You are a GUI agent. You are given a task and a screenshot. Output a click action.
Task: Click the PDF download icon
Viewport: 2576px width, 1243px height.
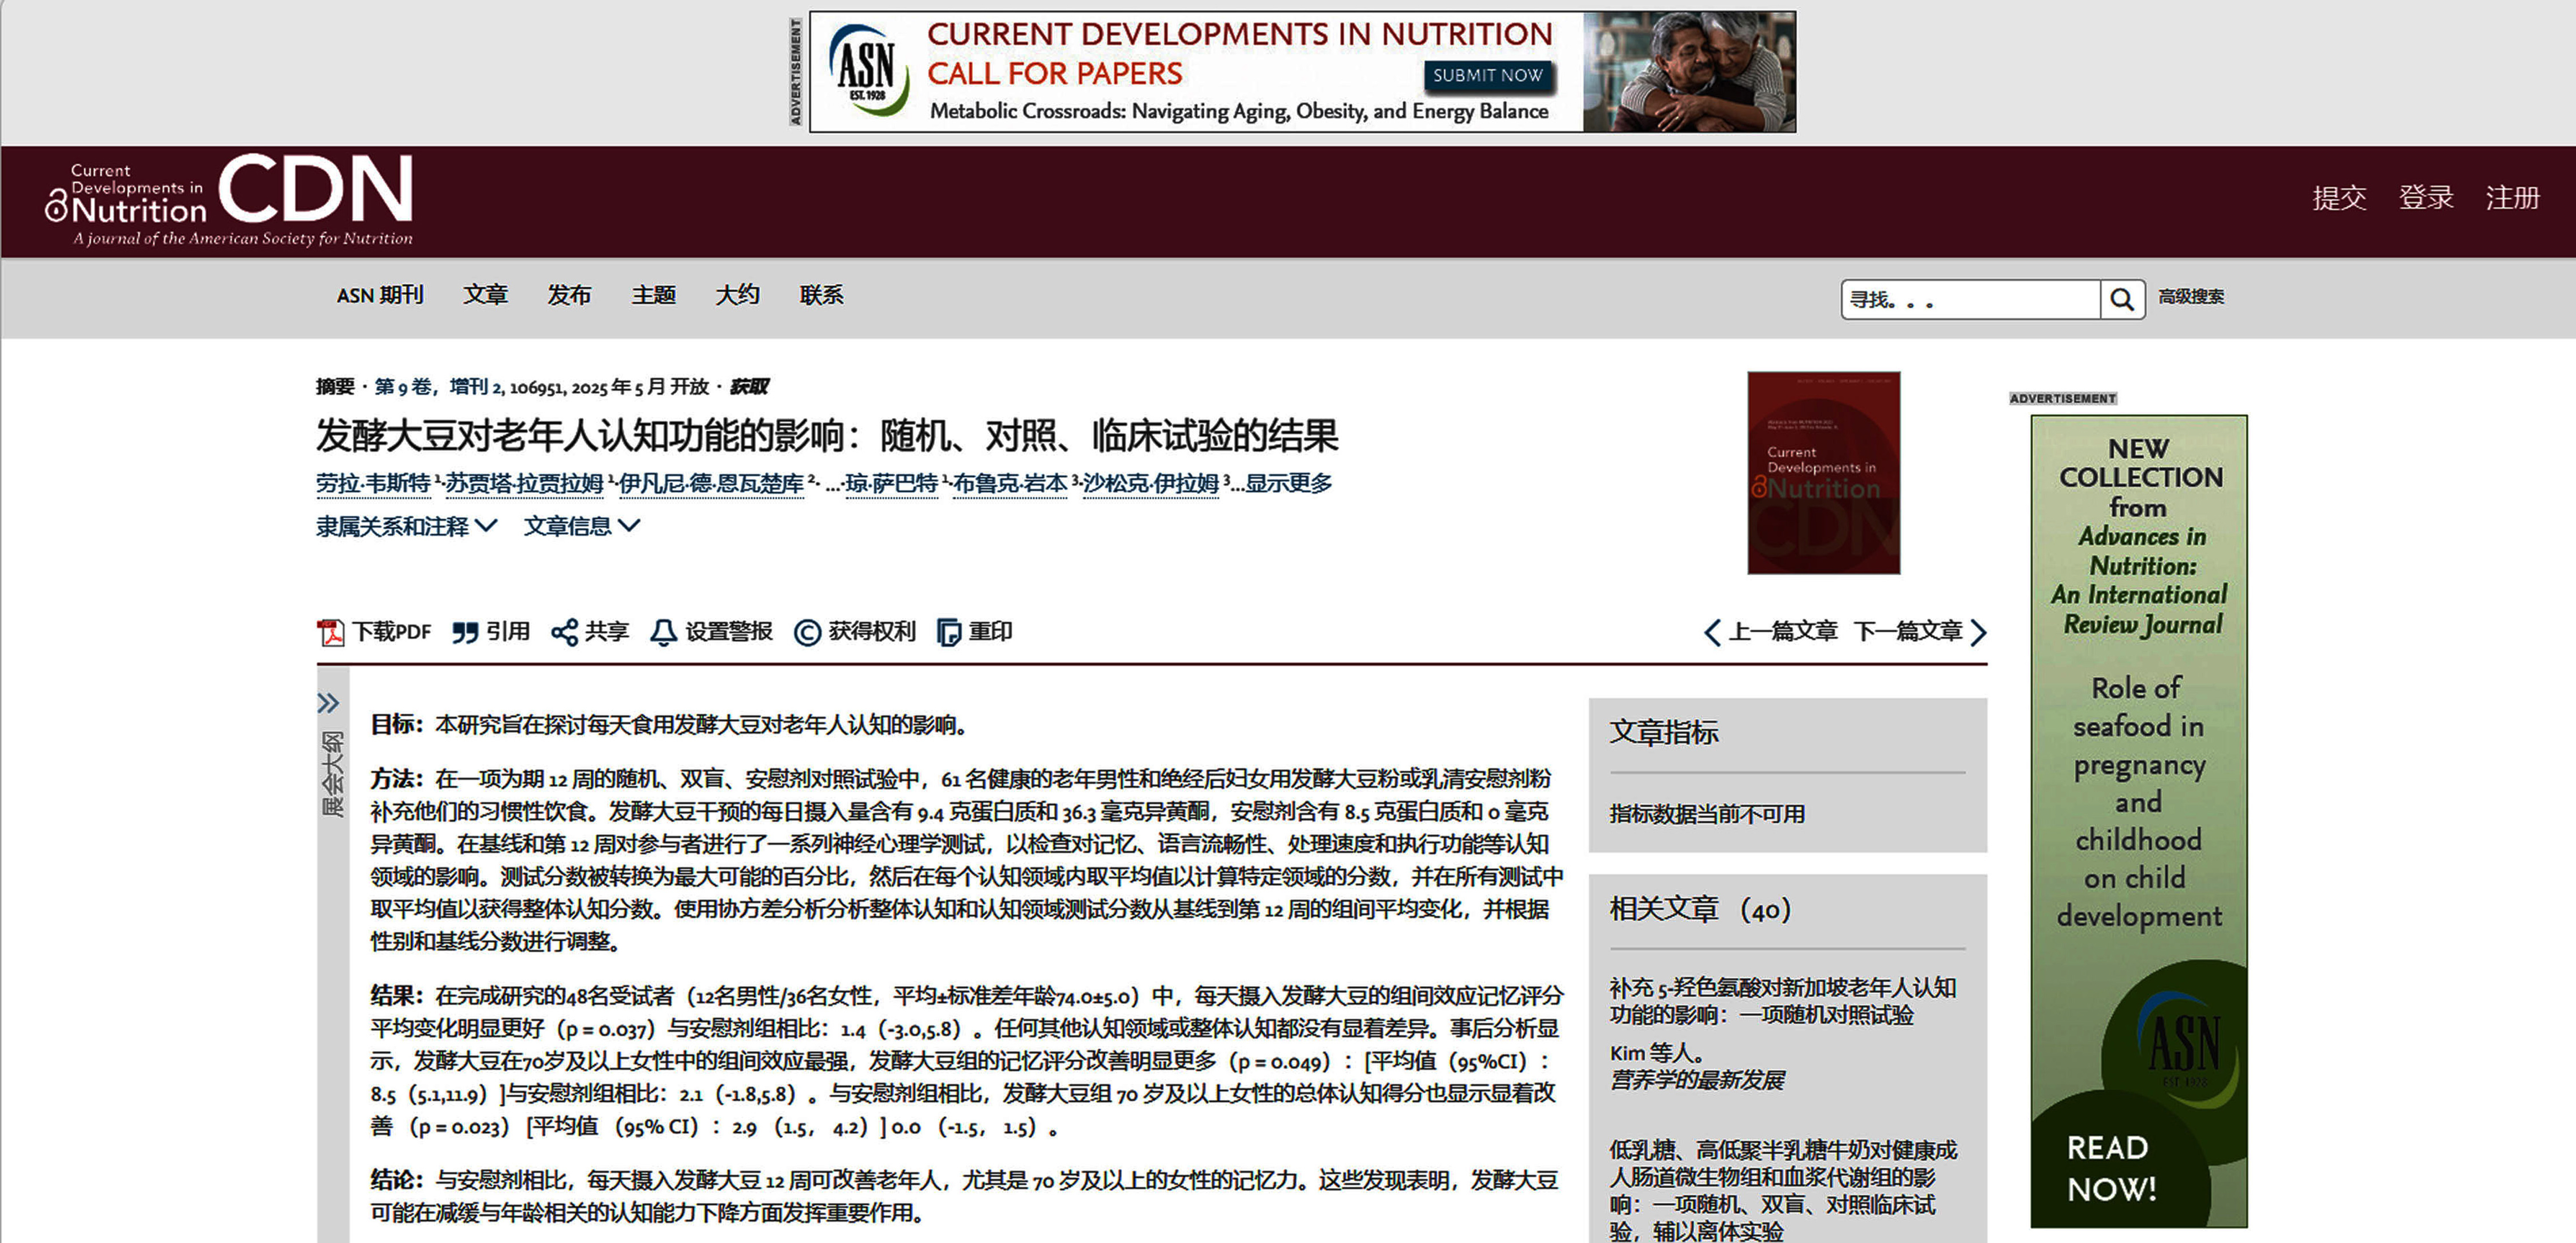point(330,632)
